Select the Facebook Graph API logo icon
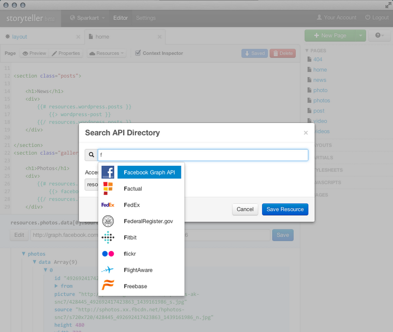 (108, 172)
